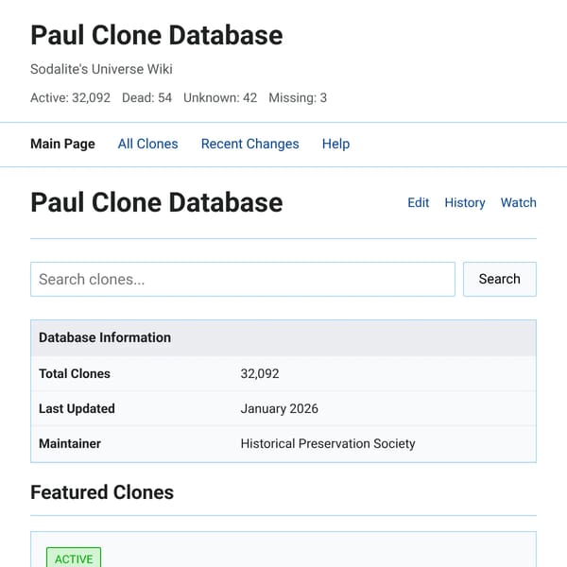Image resolution: width=567 pixels, height=567 pixels.
Task: Click the Database Information table header
Action: (x=283, y=337)
